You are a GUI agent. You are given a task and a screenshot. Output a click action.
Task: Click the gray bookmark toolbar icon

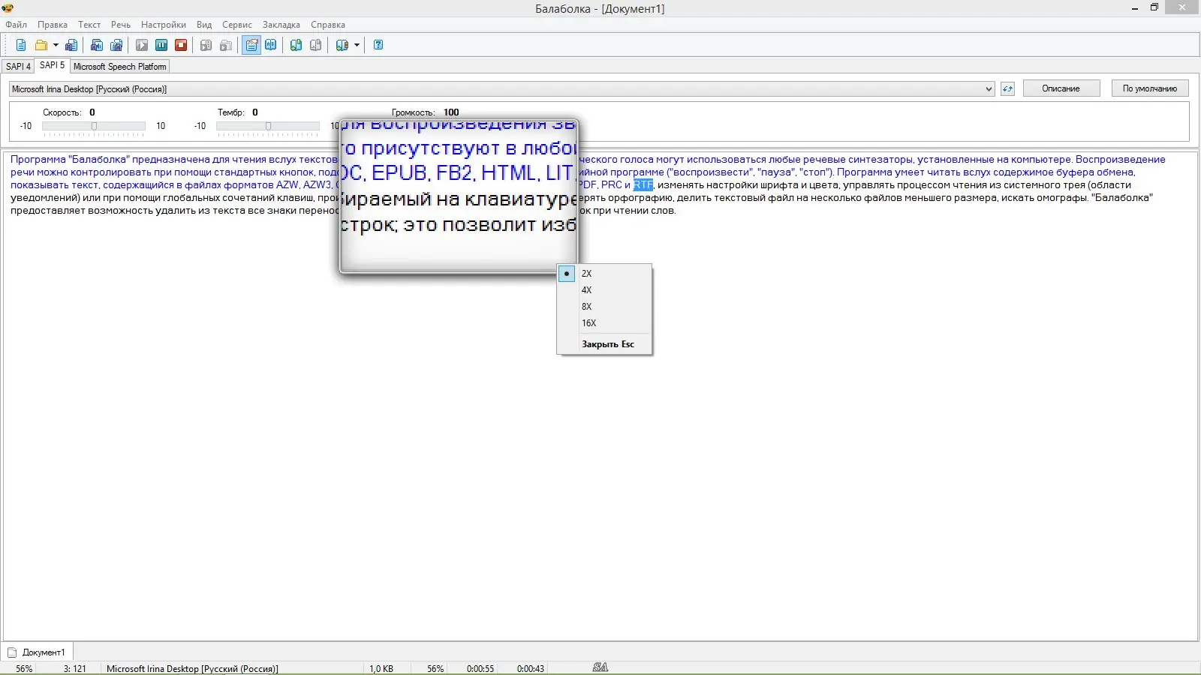click(x=316, y=45)
